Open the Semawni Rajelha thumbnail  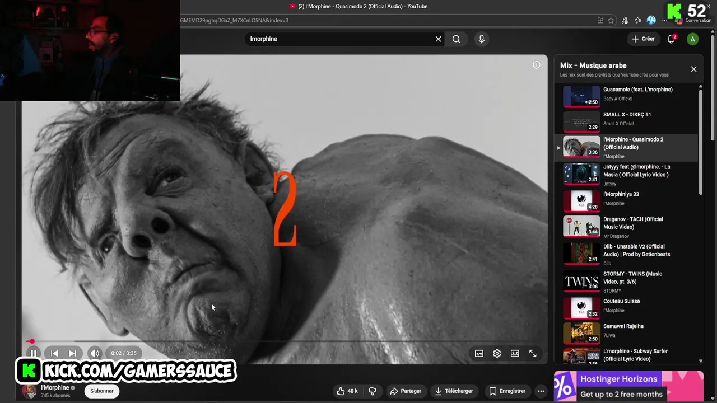click(x=581, y=332)
